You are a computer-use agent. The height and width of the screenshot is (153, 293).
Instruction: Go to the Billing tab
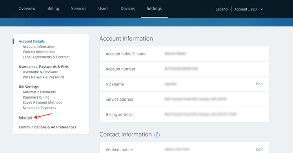tap(53, 9)
